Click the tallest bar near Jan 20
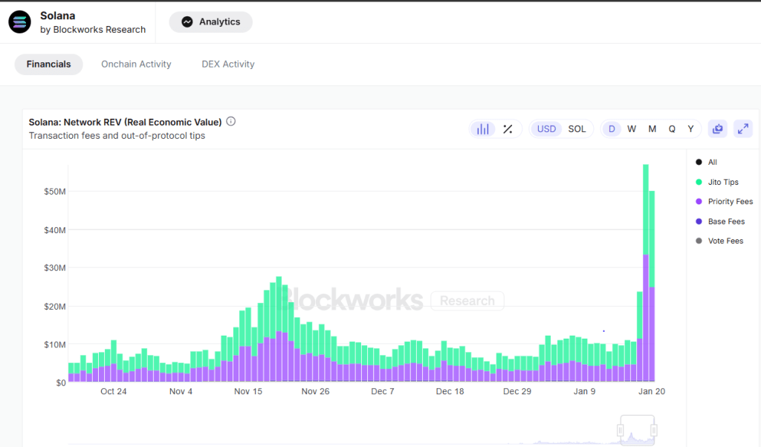761x447 pixels. [x=646, y=273]
